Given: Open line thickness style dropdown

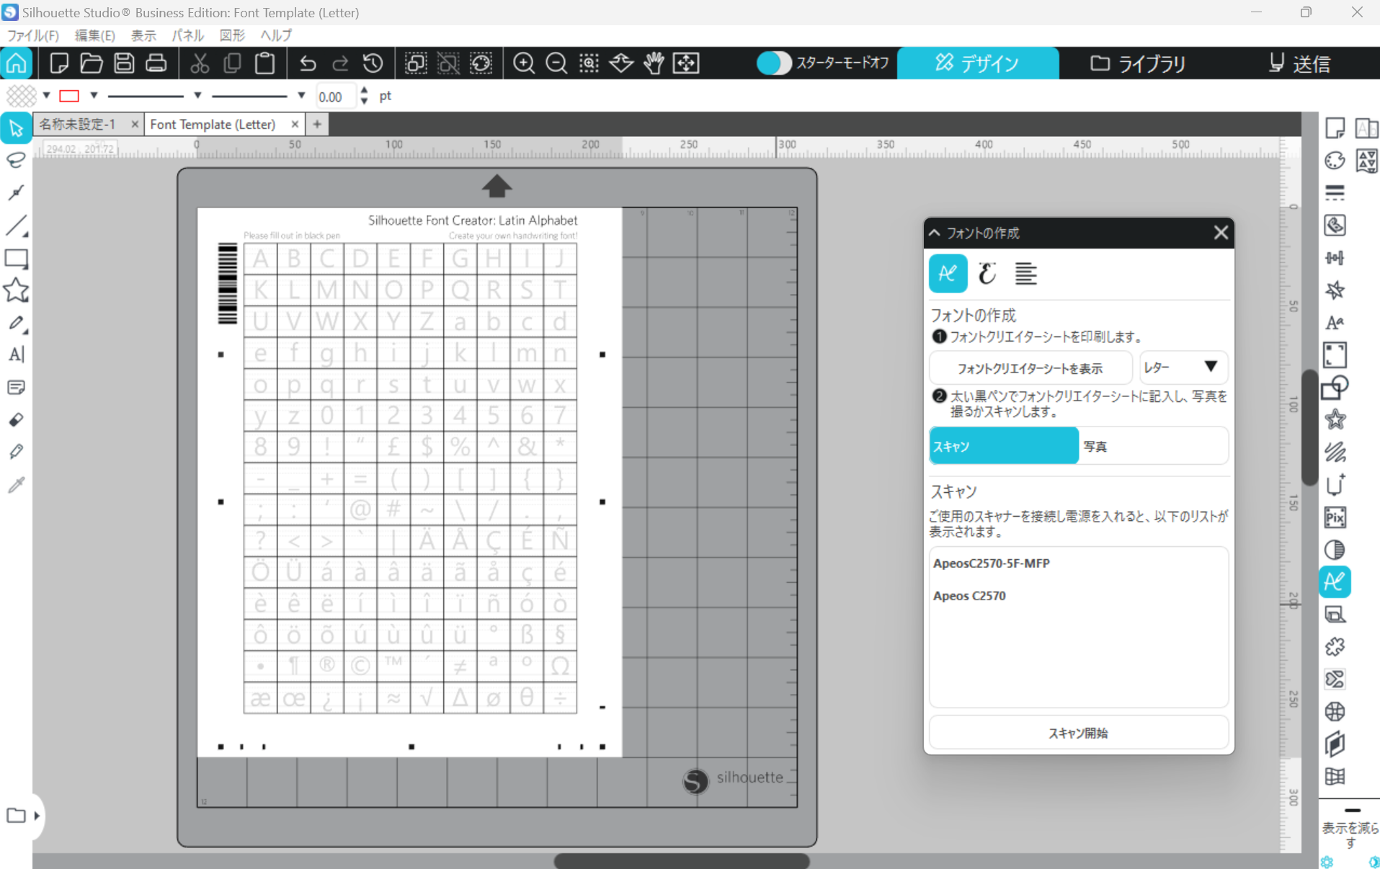Looking at the screenshot, I should (301, 95).
